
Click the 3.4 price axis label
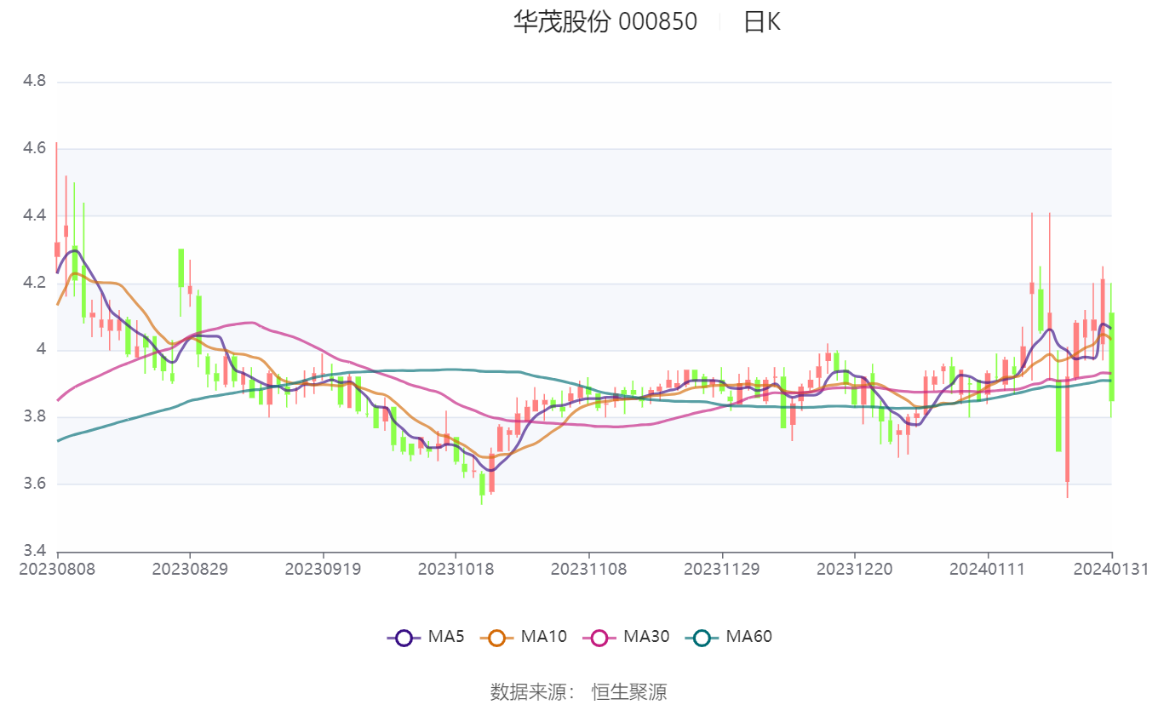(x=34, y=551)
